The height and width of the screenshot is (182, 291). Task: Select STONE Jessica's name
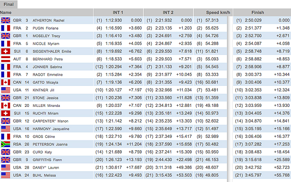pyautogui.click(x=47, y=98)
